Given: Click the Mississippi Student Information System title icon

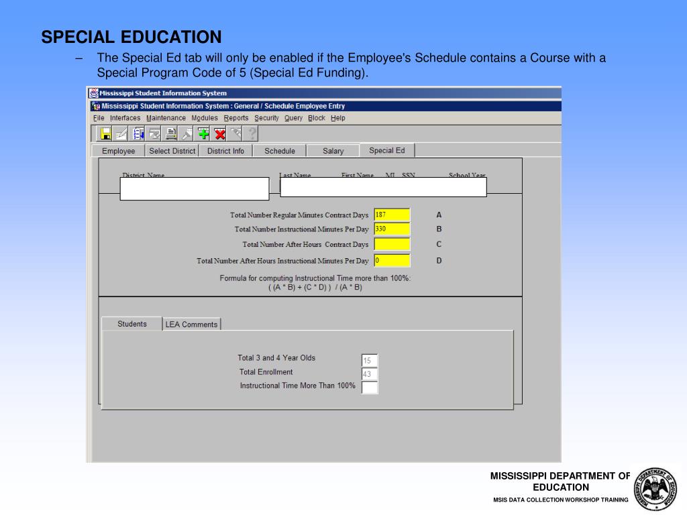Looking at the screenshot, I should point(94,93).
